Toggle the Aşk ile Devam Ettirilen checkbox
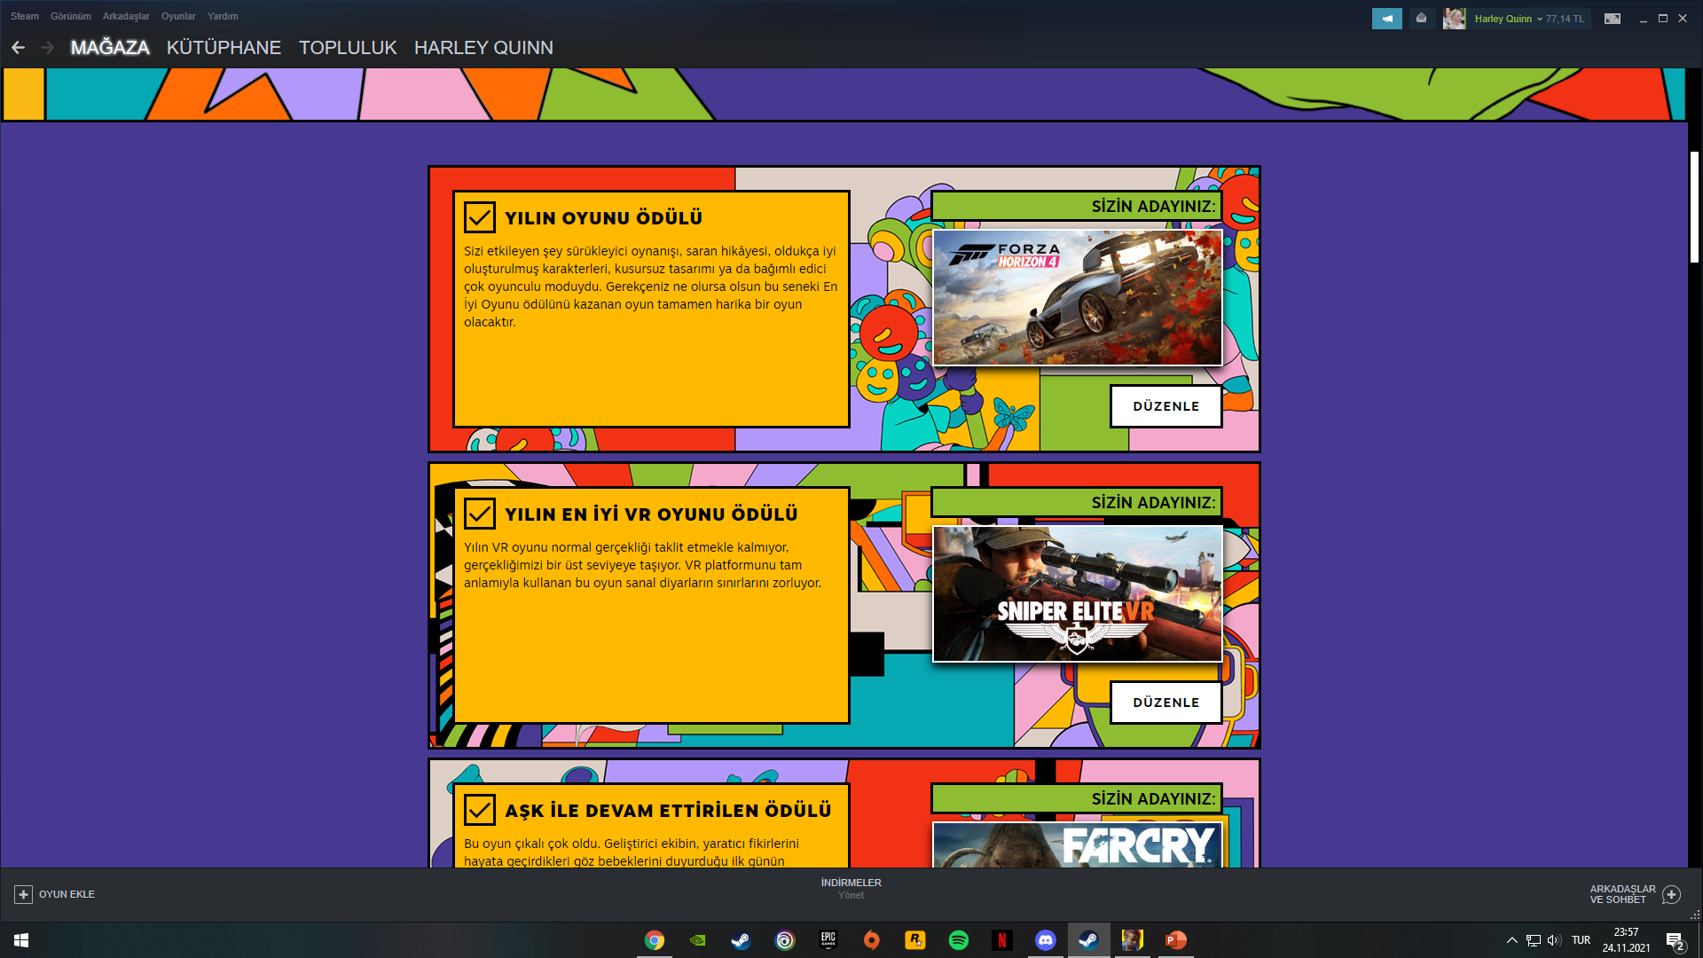The image size is (1703, 958). (480, 810)
